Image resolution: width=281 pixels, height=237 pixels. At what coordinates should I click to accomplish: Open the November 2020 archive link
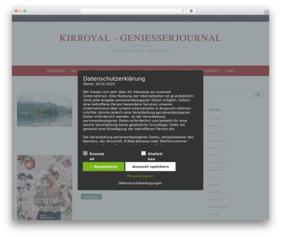[219, 207]
